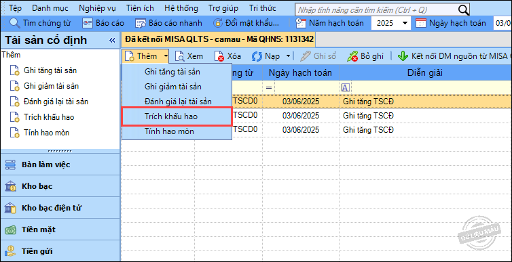Expand the Nạp dropdown arrow
The height and width of the screenshot is (262, 512).
click(x=288, y=56)
